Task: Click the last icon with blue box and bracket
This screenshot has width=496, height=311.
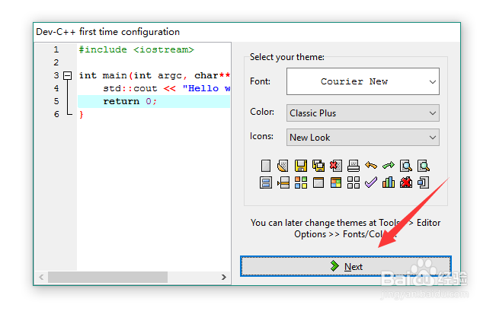Action: (424, 182)
